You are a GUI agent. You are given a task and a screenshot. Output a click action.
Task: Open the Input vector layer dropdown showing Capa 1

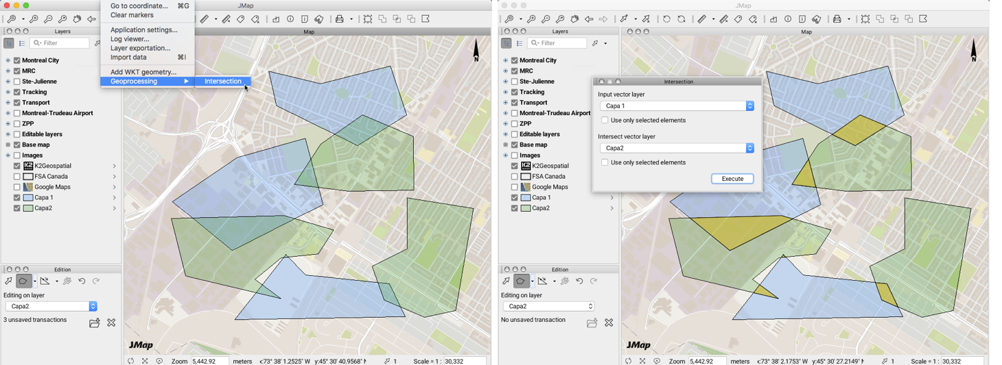[677, 106]
